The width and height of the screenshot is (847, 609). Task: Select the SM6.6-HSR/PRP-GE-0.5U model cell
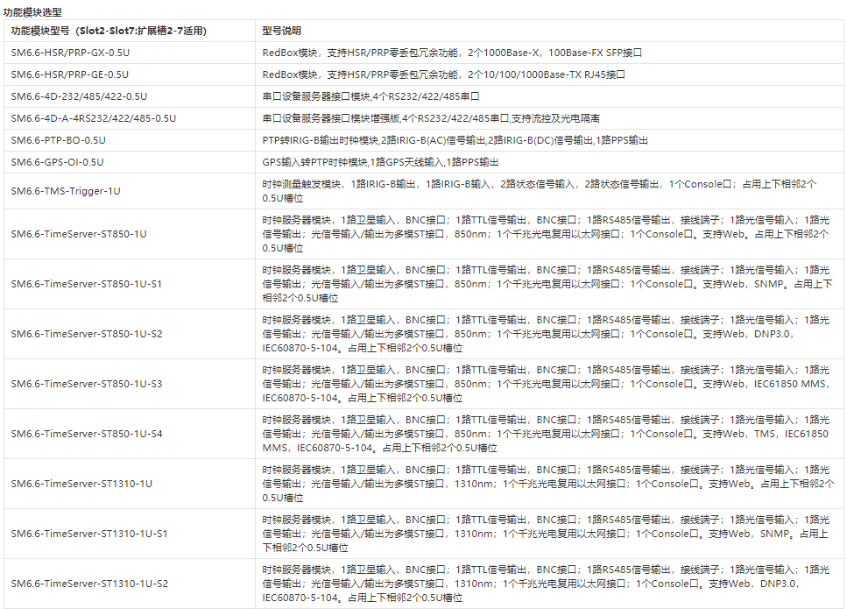pos(69,74)
